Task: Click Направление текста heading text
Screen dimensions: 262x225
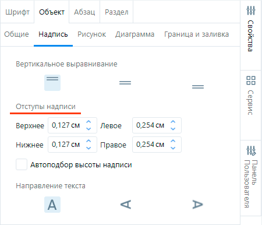Action: click(x=51, y=186)
